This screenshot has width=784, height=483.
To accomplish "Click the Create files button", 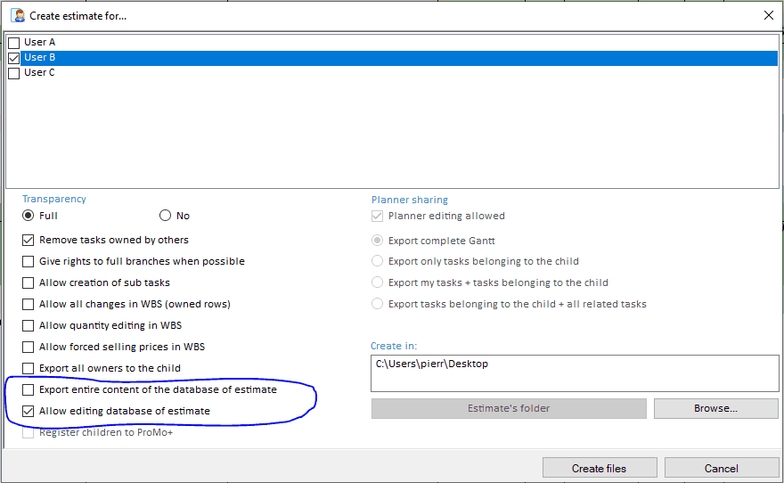I will click(600, 468).
